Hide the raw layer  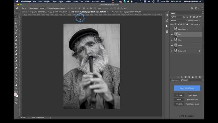click(172, 35)
